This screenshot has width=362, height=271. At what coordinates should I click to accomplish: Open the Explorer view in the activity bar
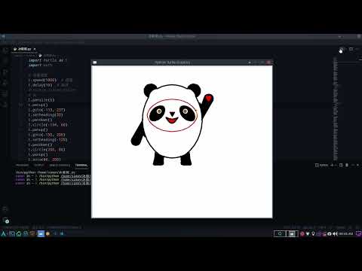(x=5, y=50)
